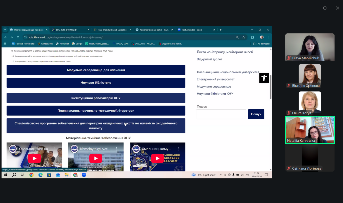The image size is (343, 203).
Task: Open a new browser tab
Action: point(220,30)
